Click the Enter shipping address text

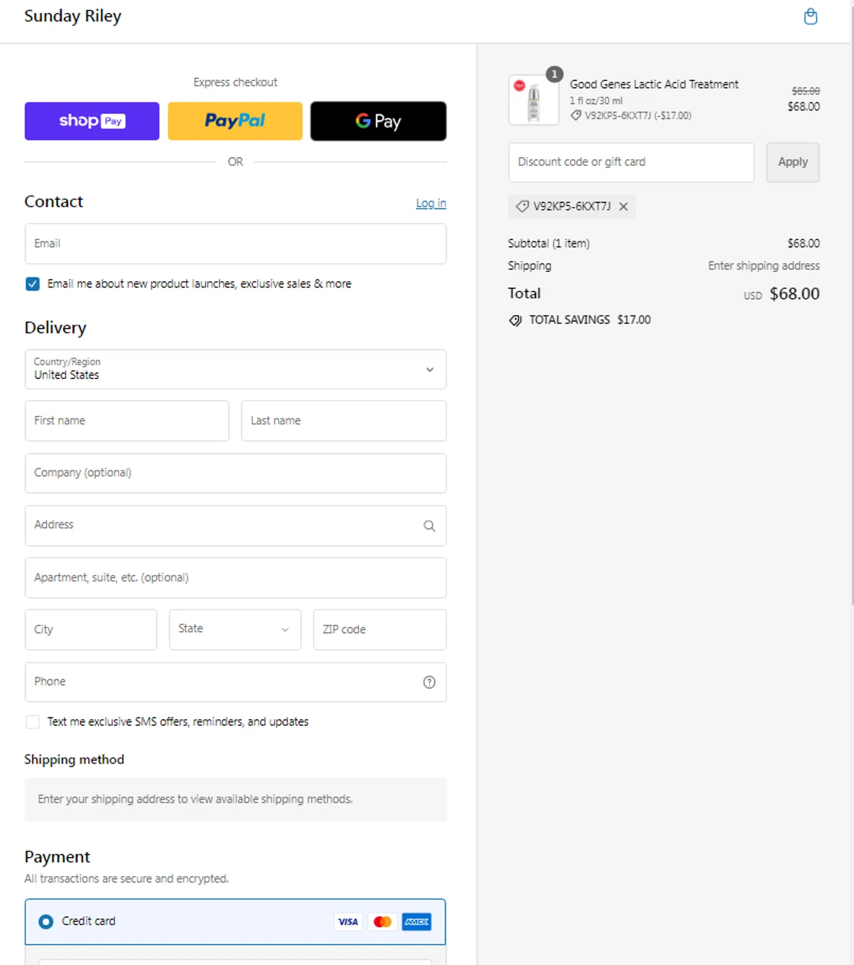click(x=764, y=266)
